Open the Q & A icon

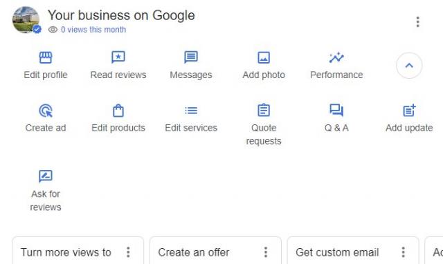point(336,111)
